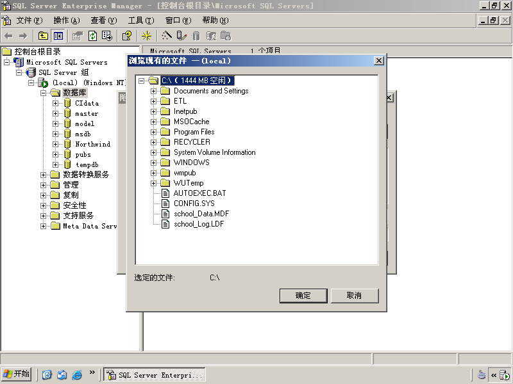Screen dimensions: 513x384
Task: Select the tempdb database label
Action: pos(87,165)
